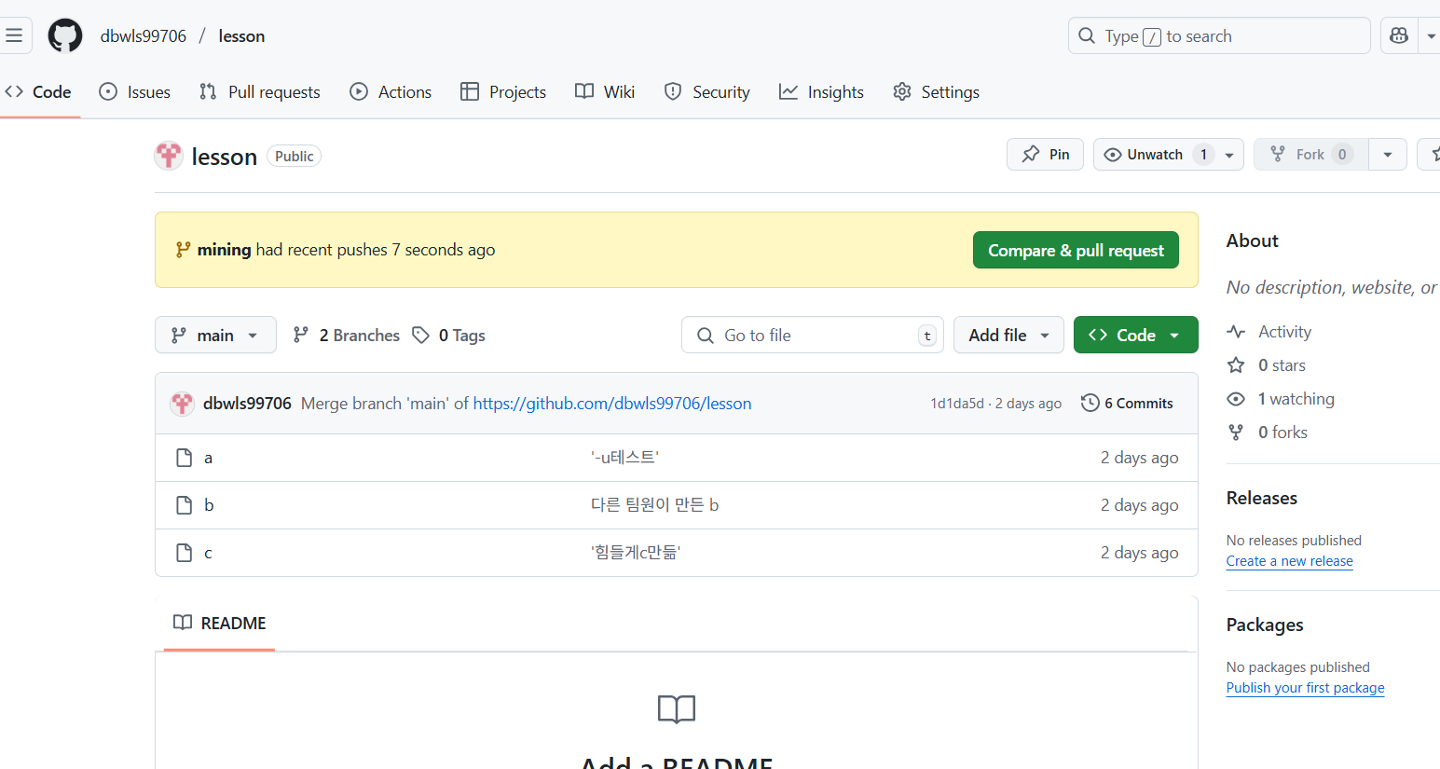1440x769 pixels.
Task: Open the Fork options dropdown arrow
Action: pos(1388,155)
